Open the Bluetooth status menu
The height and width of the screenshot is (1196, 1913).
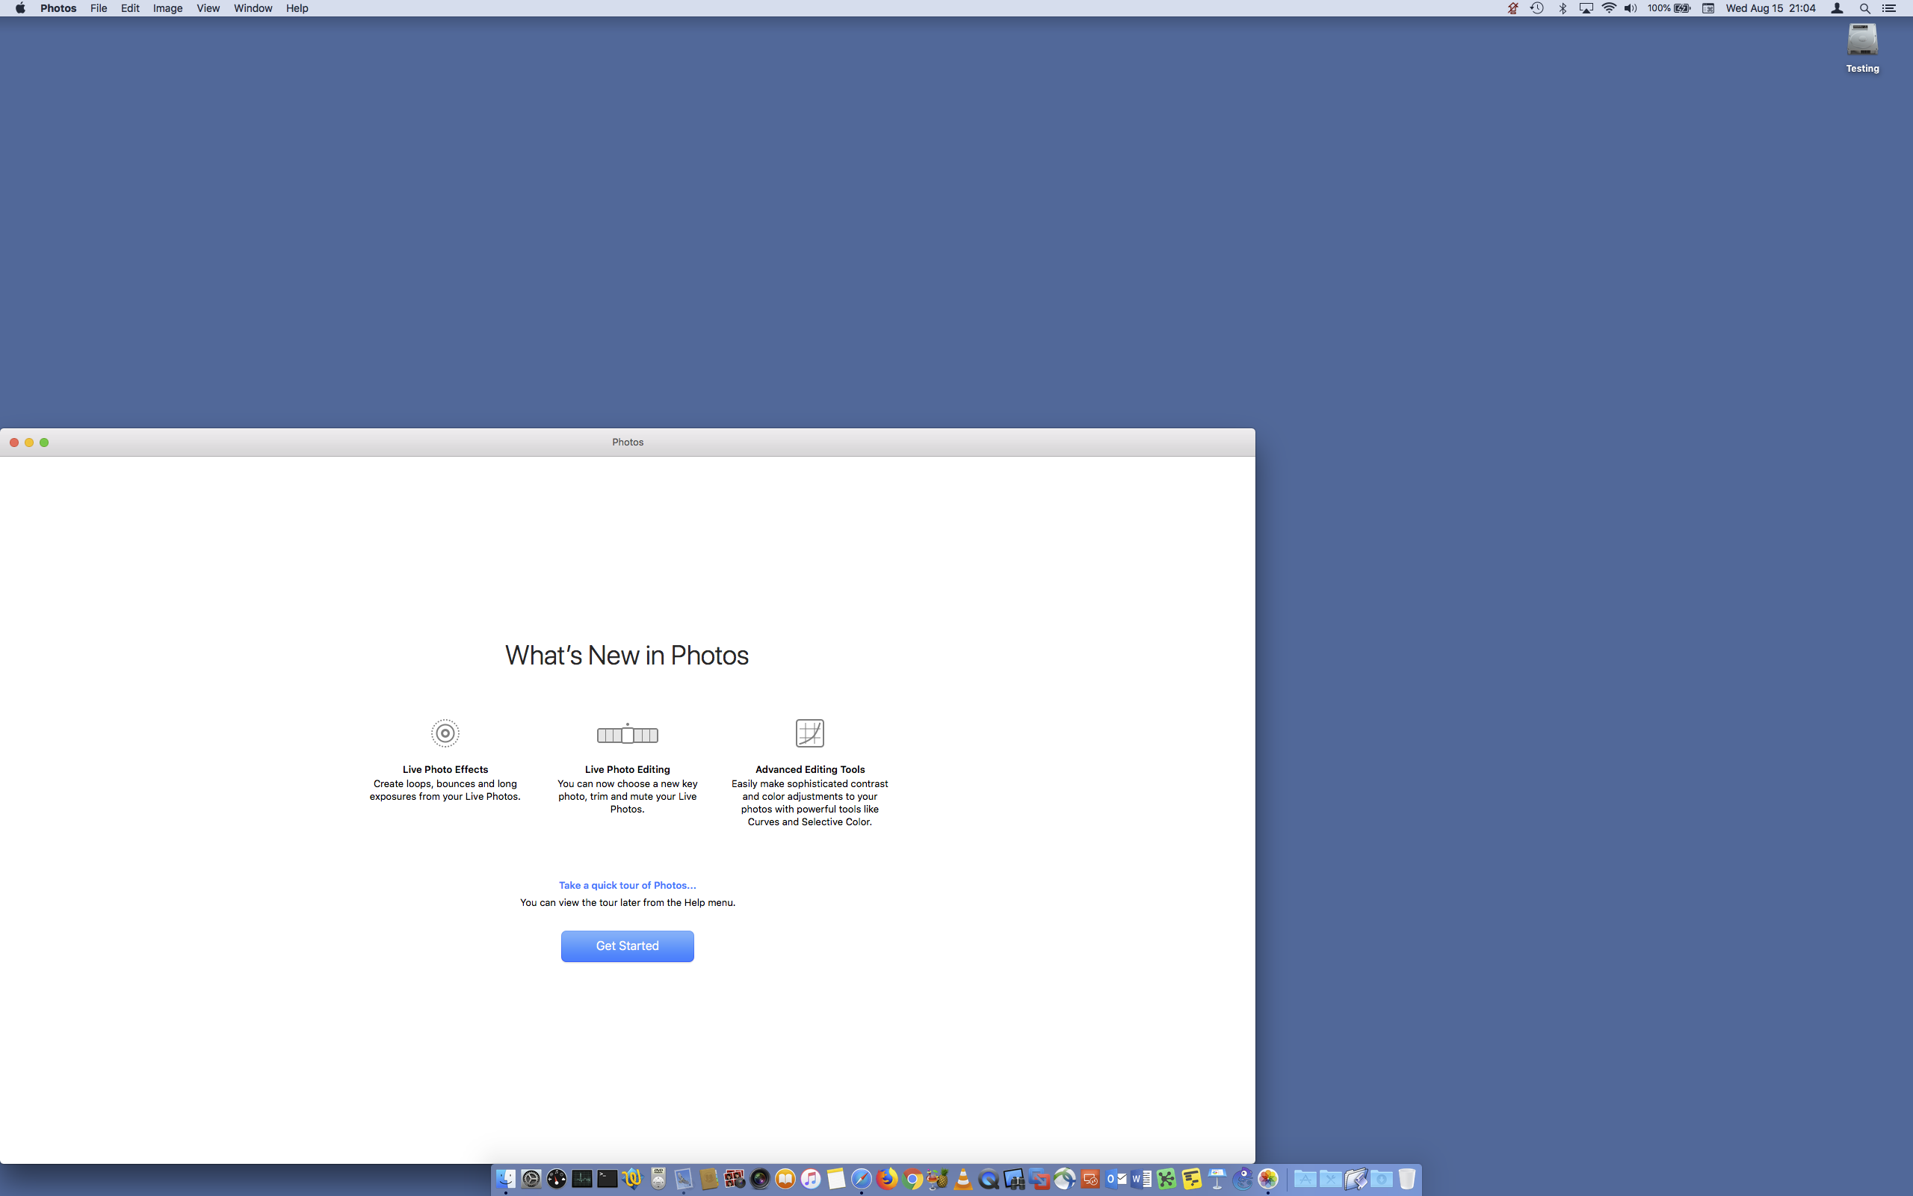(1562, 8)
